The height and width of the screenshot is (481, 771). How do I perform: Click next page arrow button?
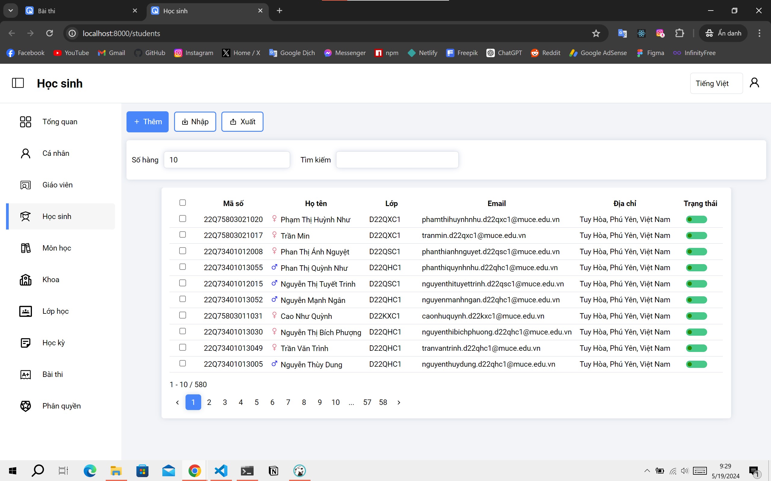click(x=399, y=402)
